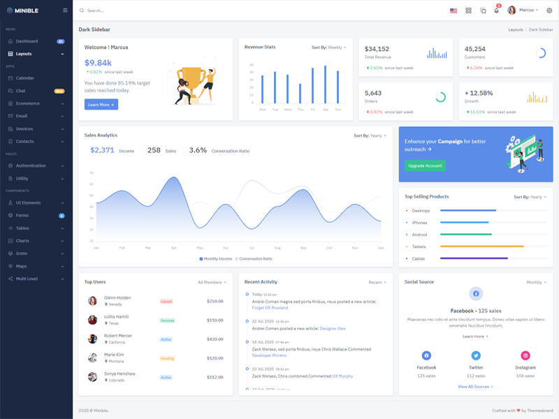Image resolution: width=559 pixels, height=419 pixels.
Task: Open the Dashboard sidebar item
Action: pos(27,41)
